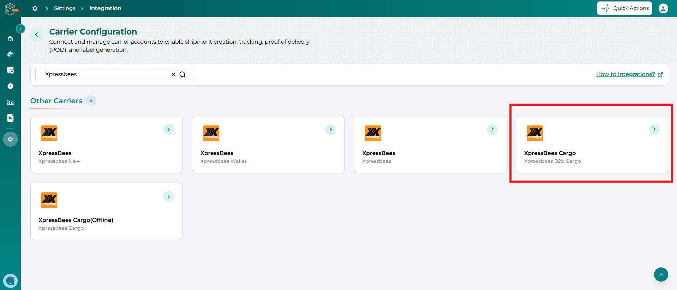Click the scroll-to-top round button

(661, 274)
